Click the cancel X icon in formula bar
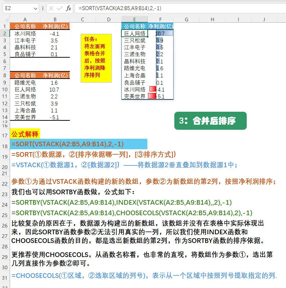The height and width of the screenshot is (288, 286). (x=51, y=8)
